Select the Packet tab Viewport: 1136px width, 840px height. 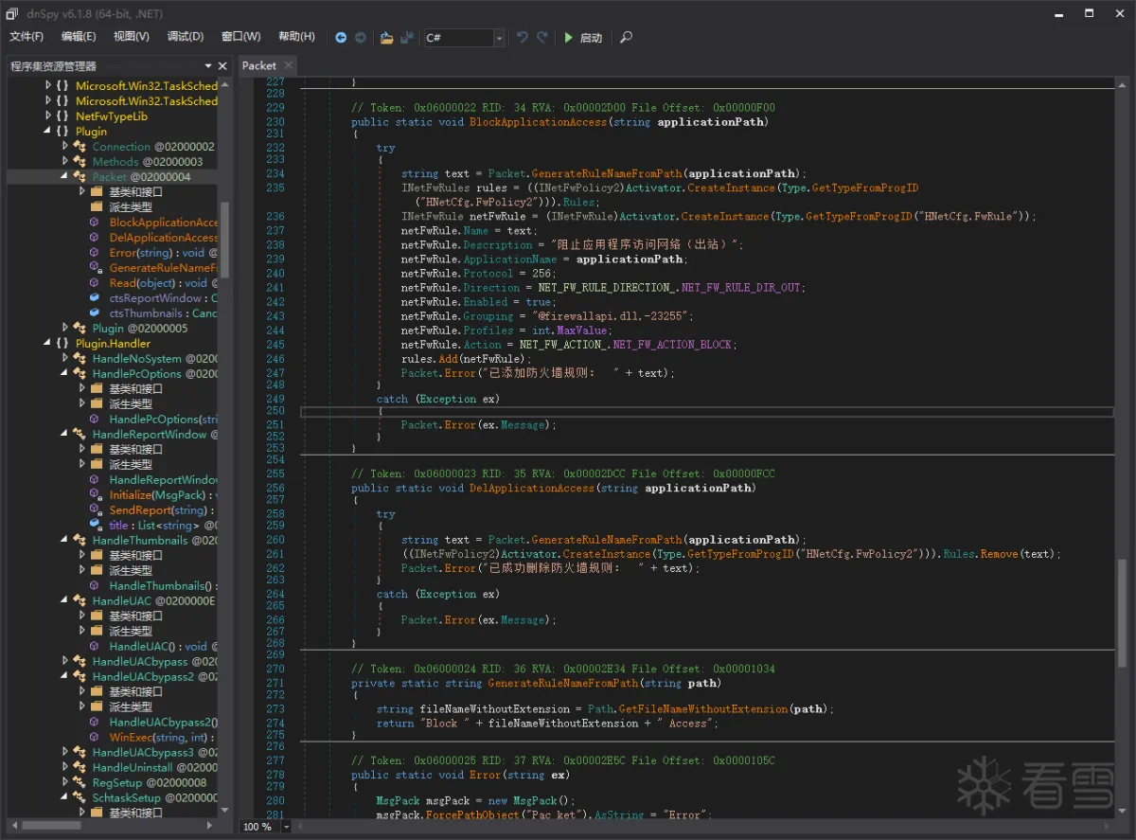point(258,65)
